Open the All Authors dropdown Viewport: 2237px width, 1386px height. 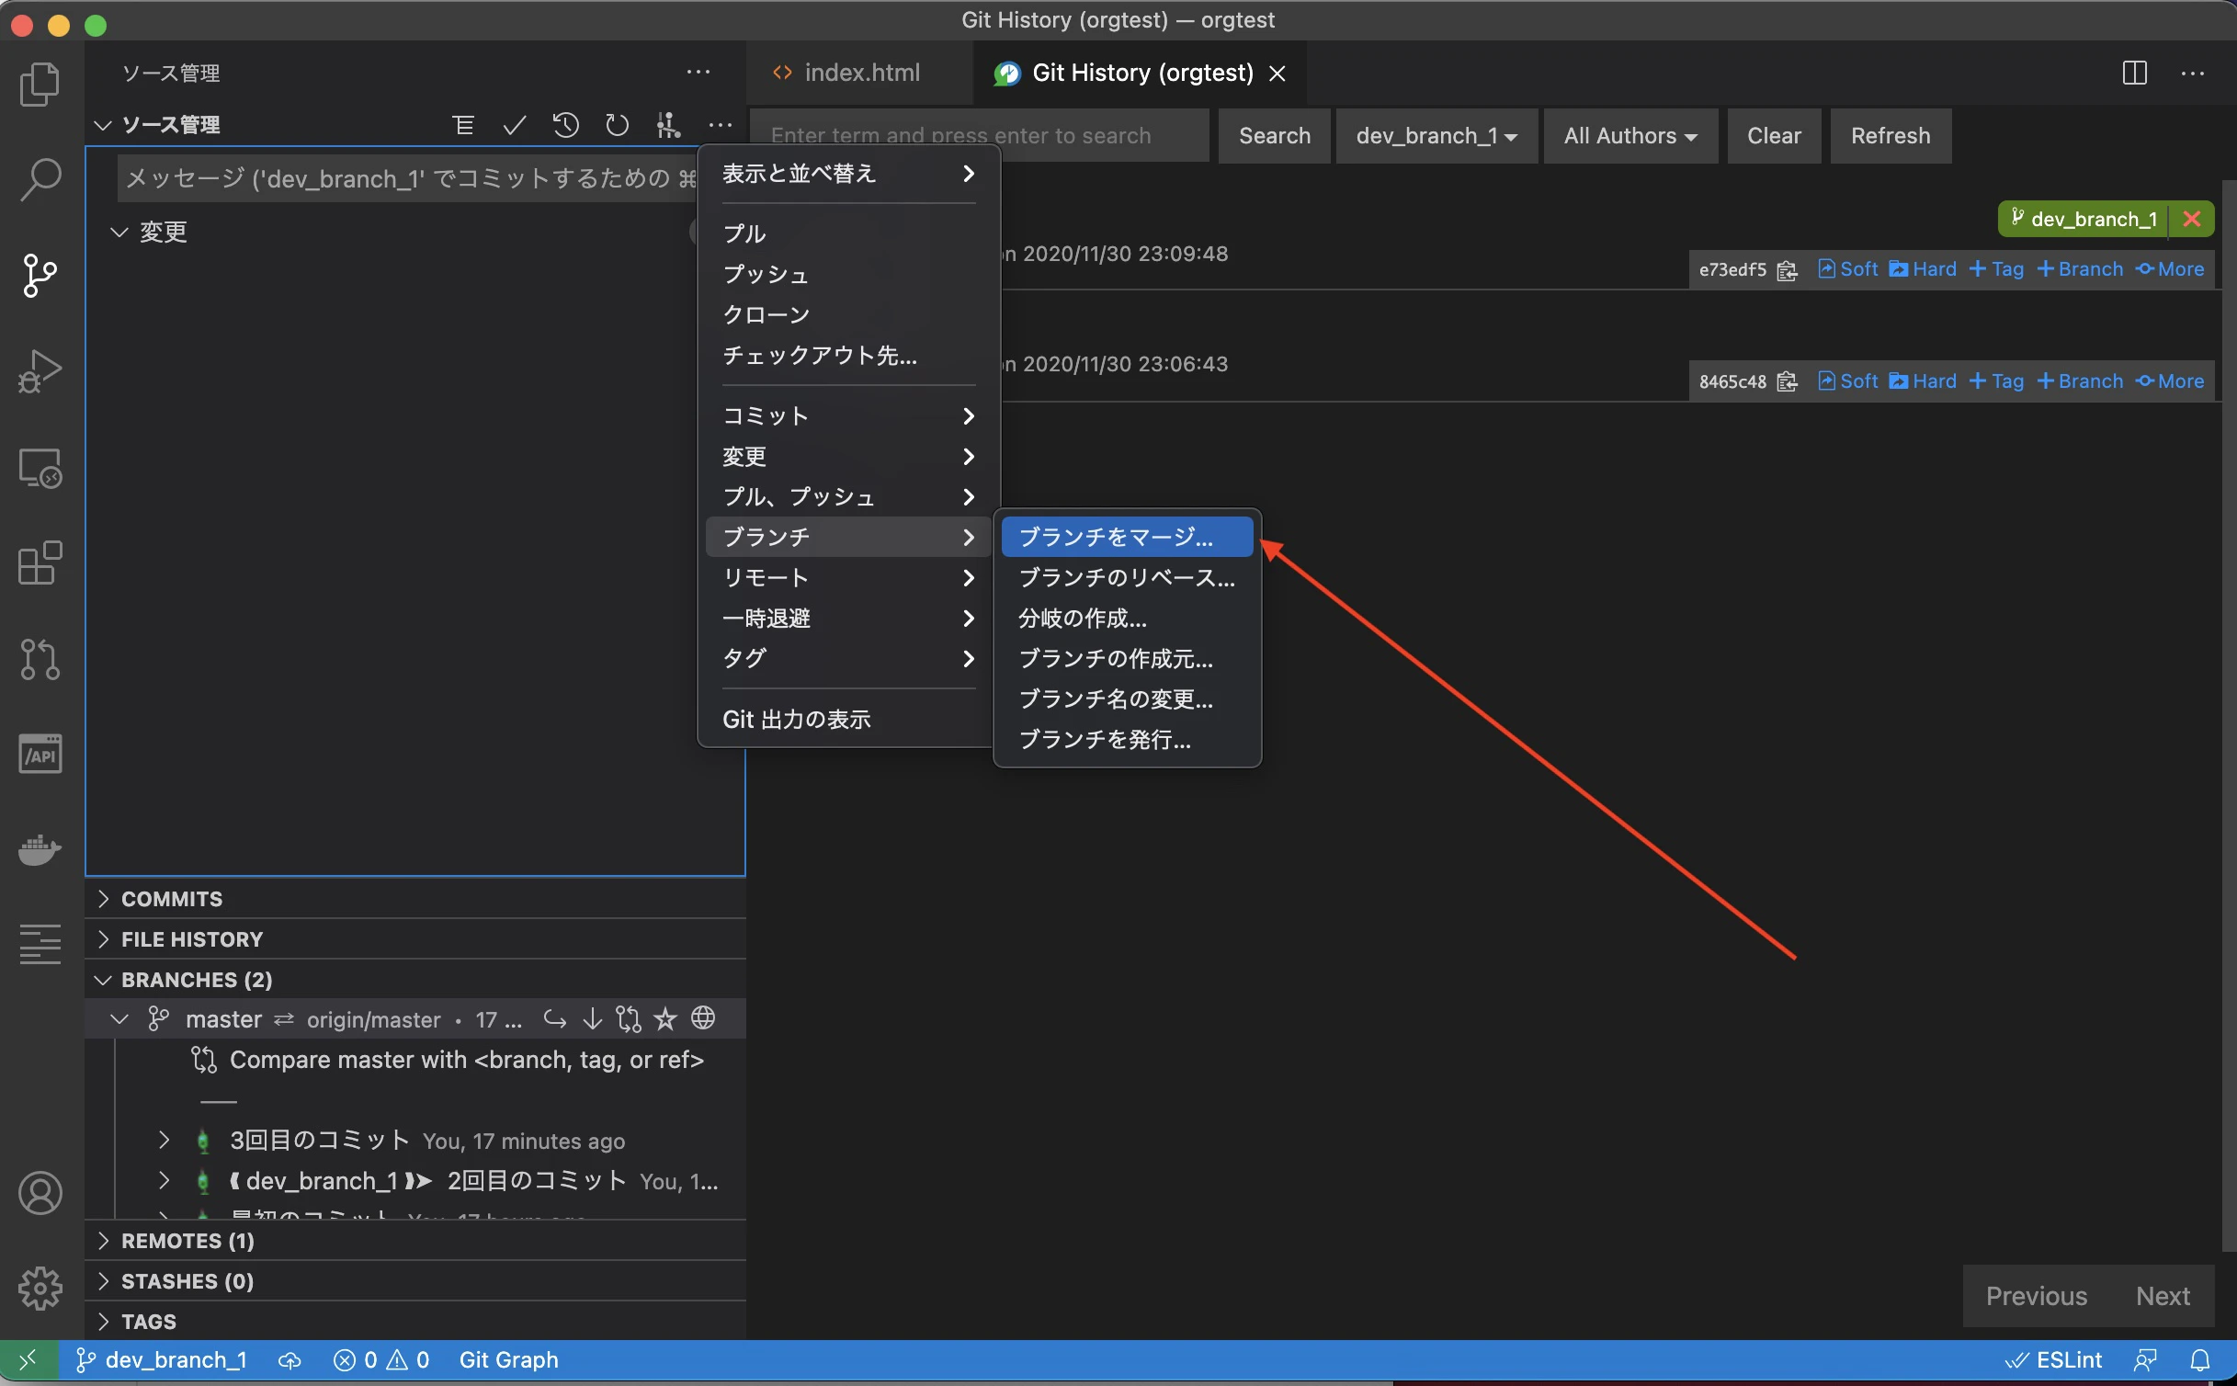pos(1630,136)
